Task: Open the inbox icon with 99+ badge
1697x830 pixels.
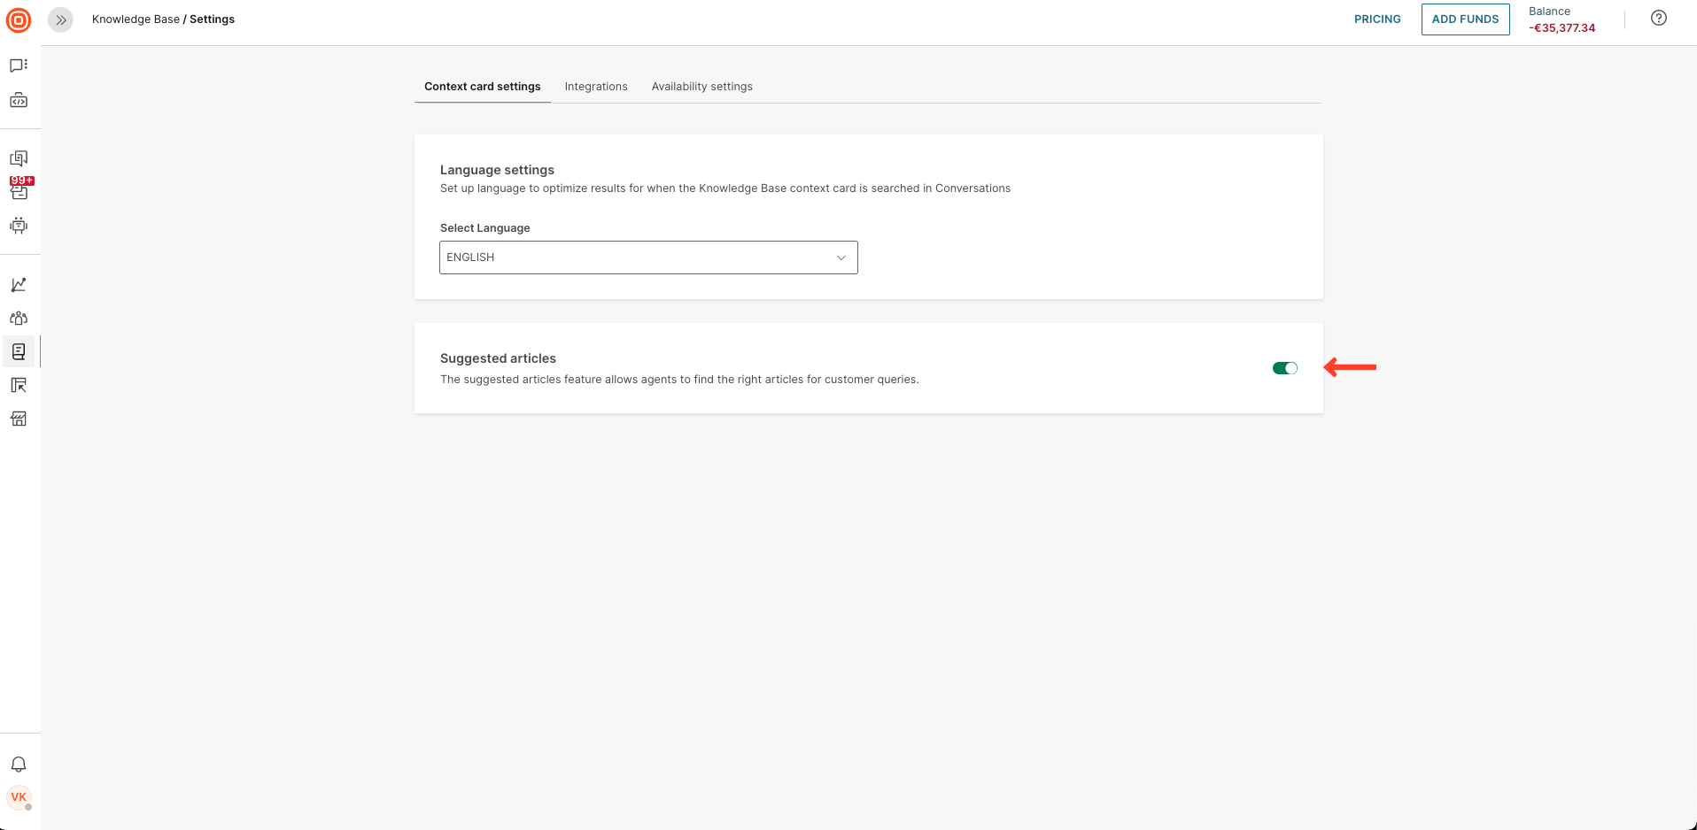Action: click(19, 189)
